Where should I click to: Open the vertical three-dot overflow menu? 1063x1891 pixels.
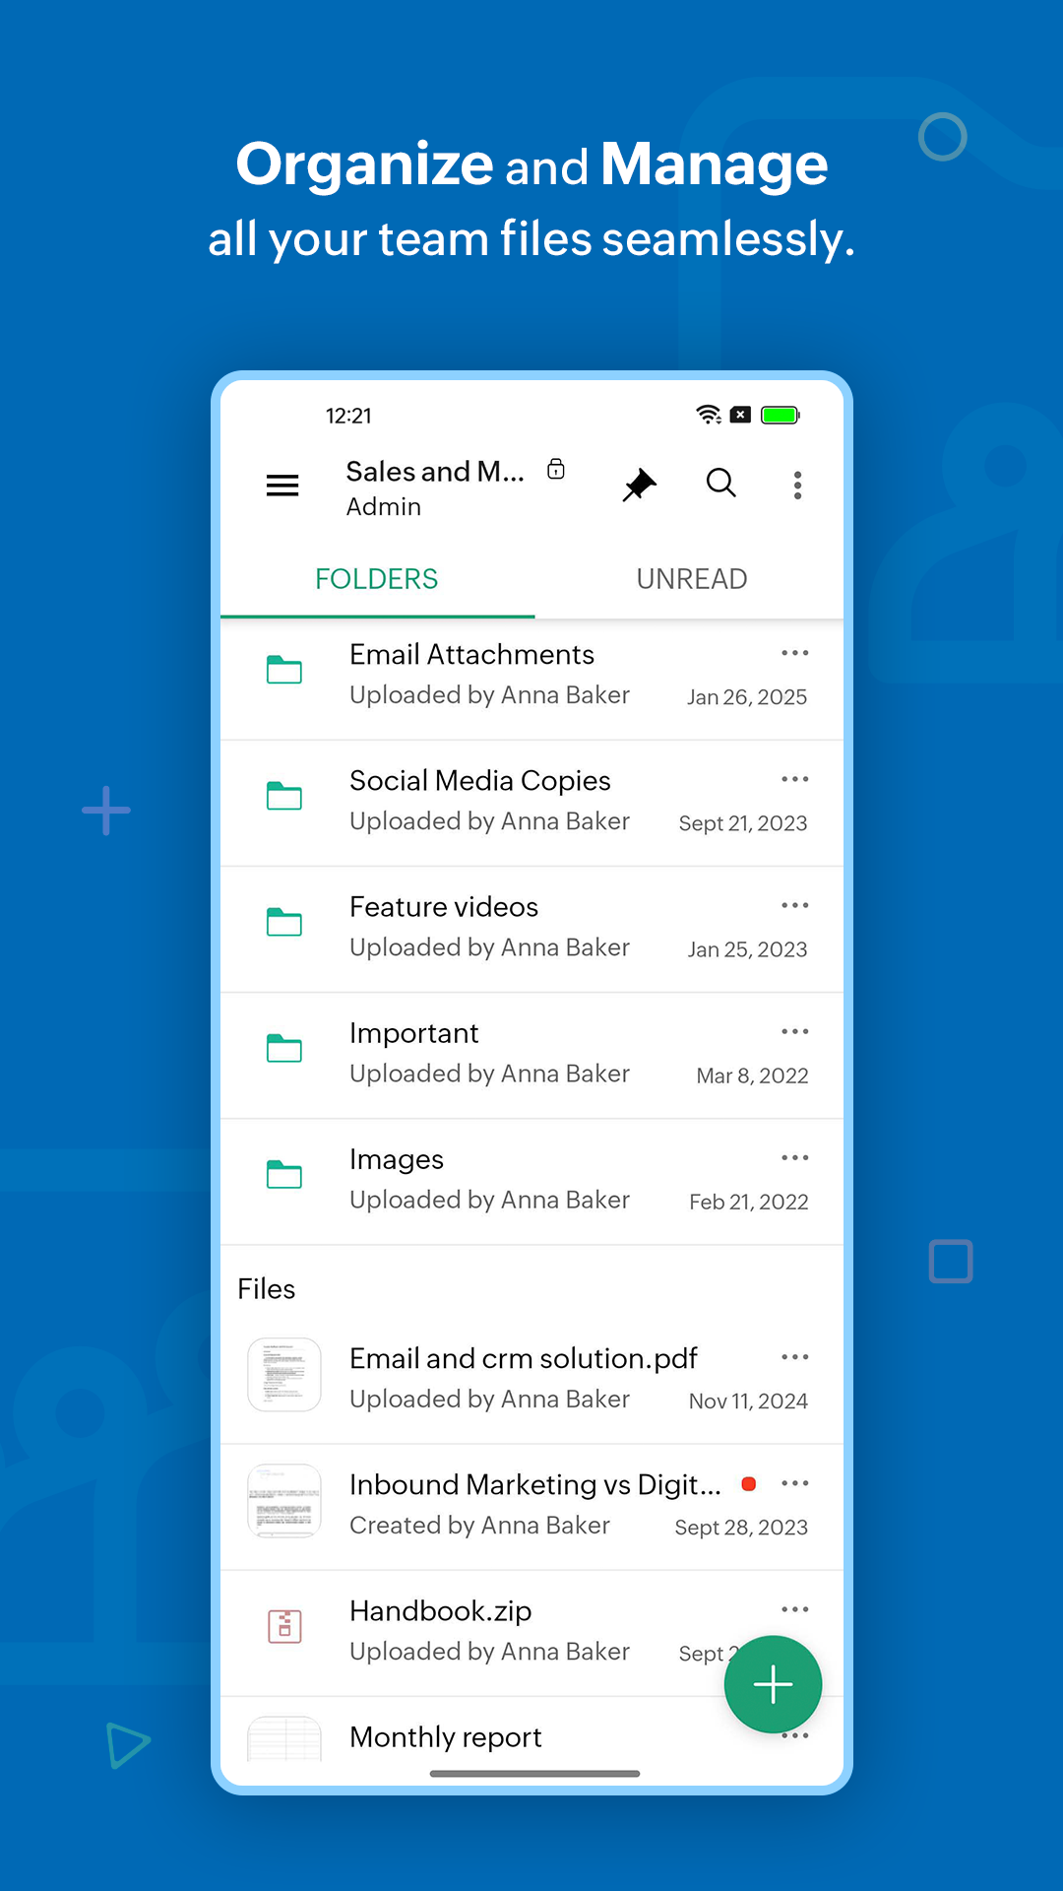point(797,485)
